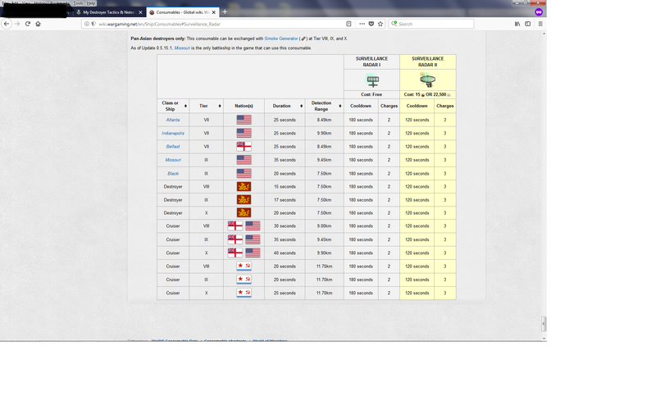Click the Surveillance Radar II consumable icon
656x410 pixels.
coord(427,80)
